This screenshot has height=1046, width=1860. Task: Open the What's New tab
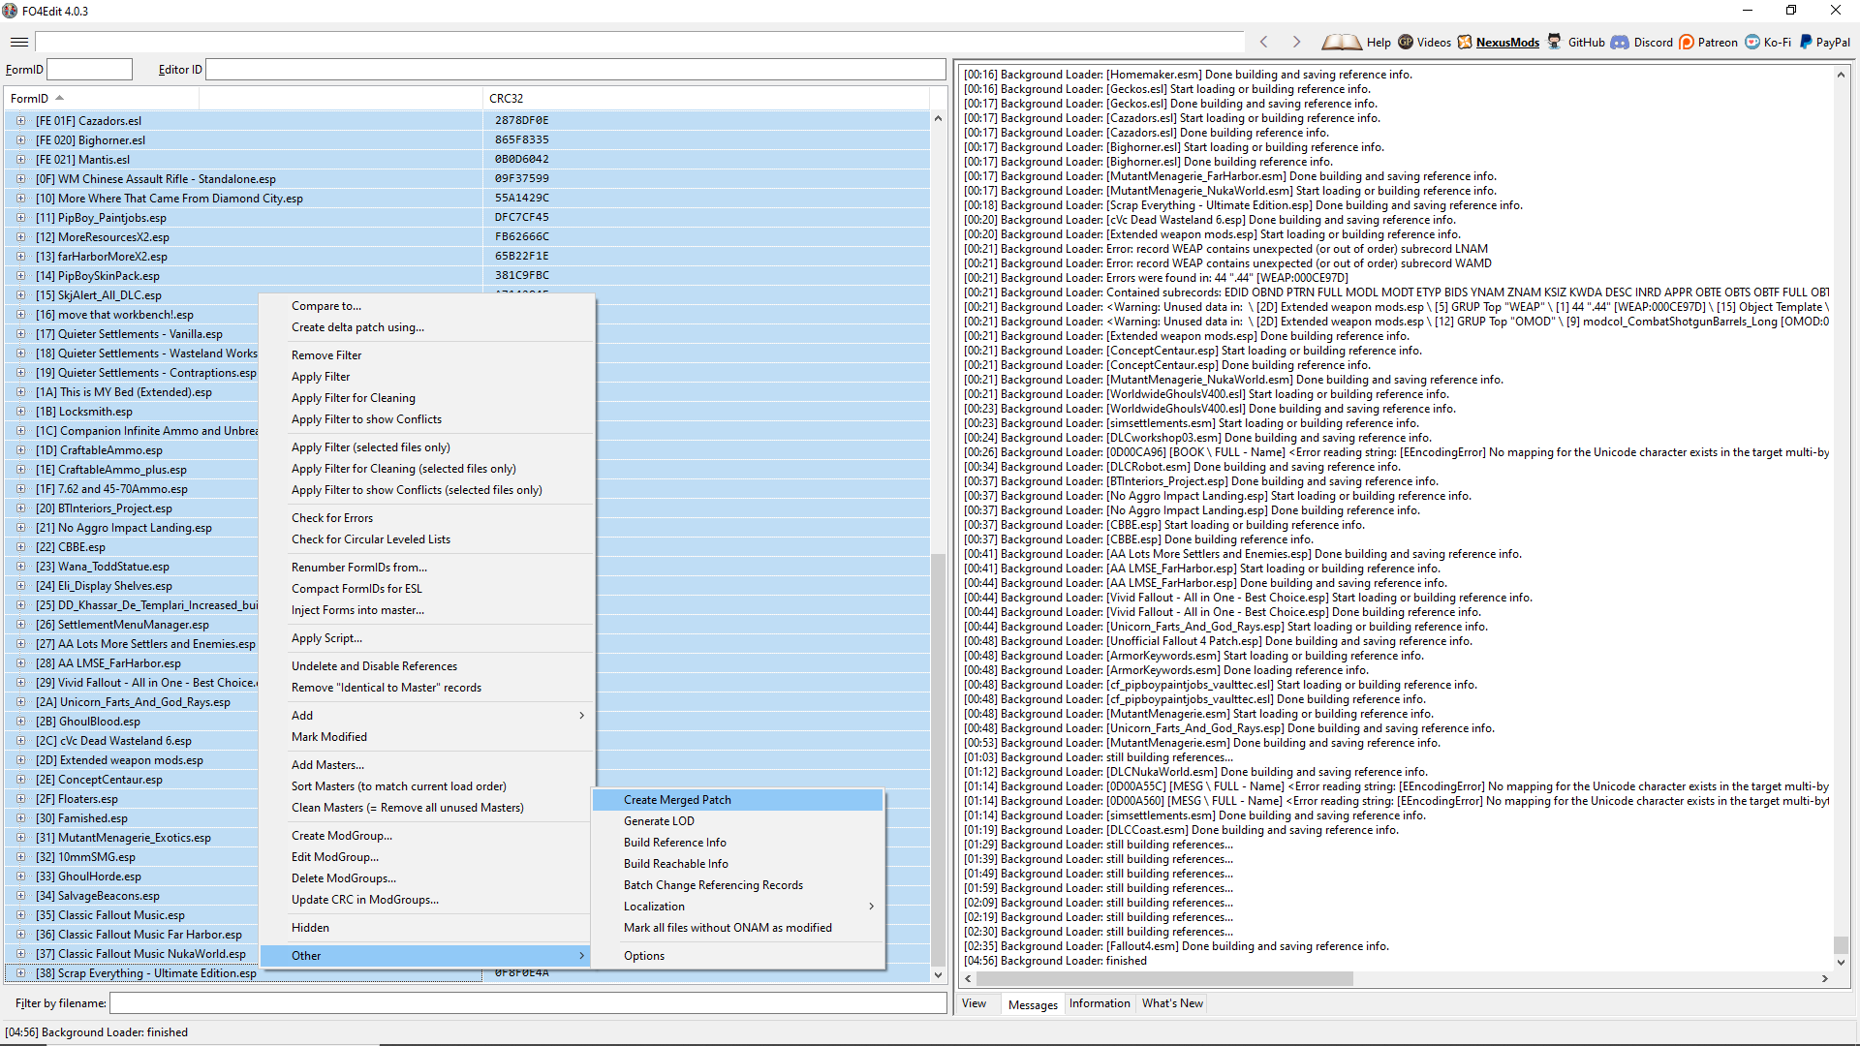tap(1172, 1003)
